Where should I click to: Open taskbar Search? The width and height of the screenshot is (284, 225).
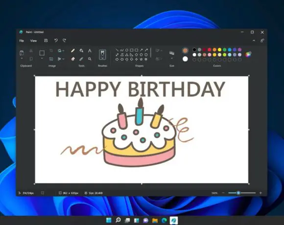pyautogui.click(x=118, y=220)
